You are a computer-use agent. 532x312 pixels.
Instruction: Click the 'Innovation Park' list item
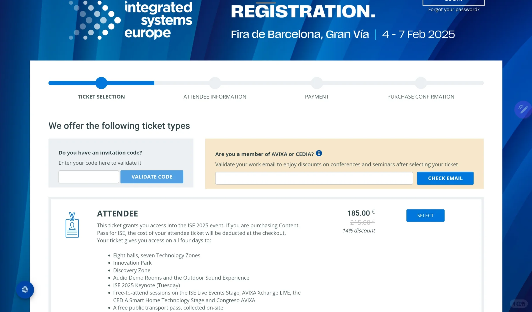pos(132,263)
